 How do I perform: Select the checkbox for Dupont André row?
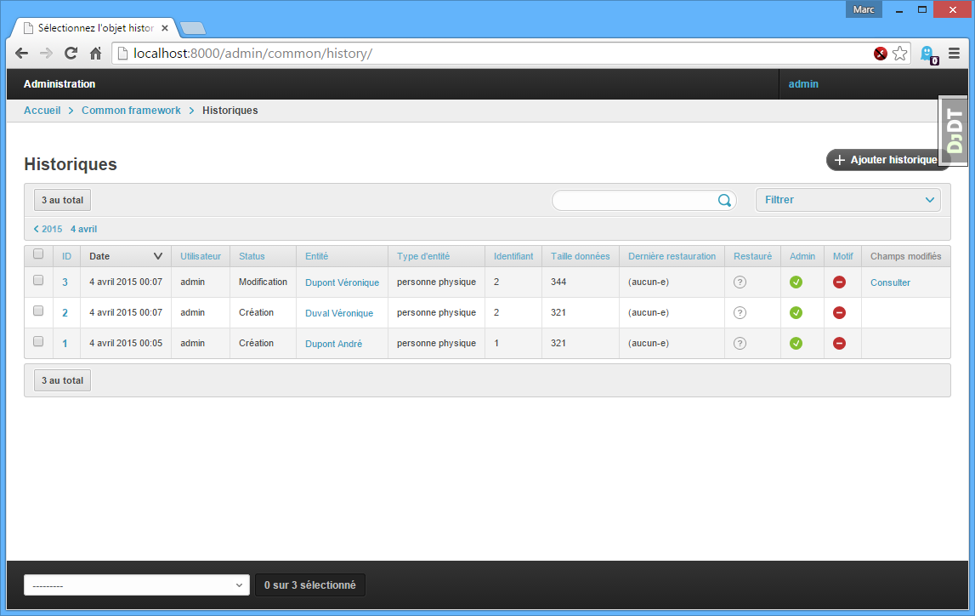tap(38, 341)
